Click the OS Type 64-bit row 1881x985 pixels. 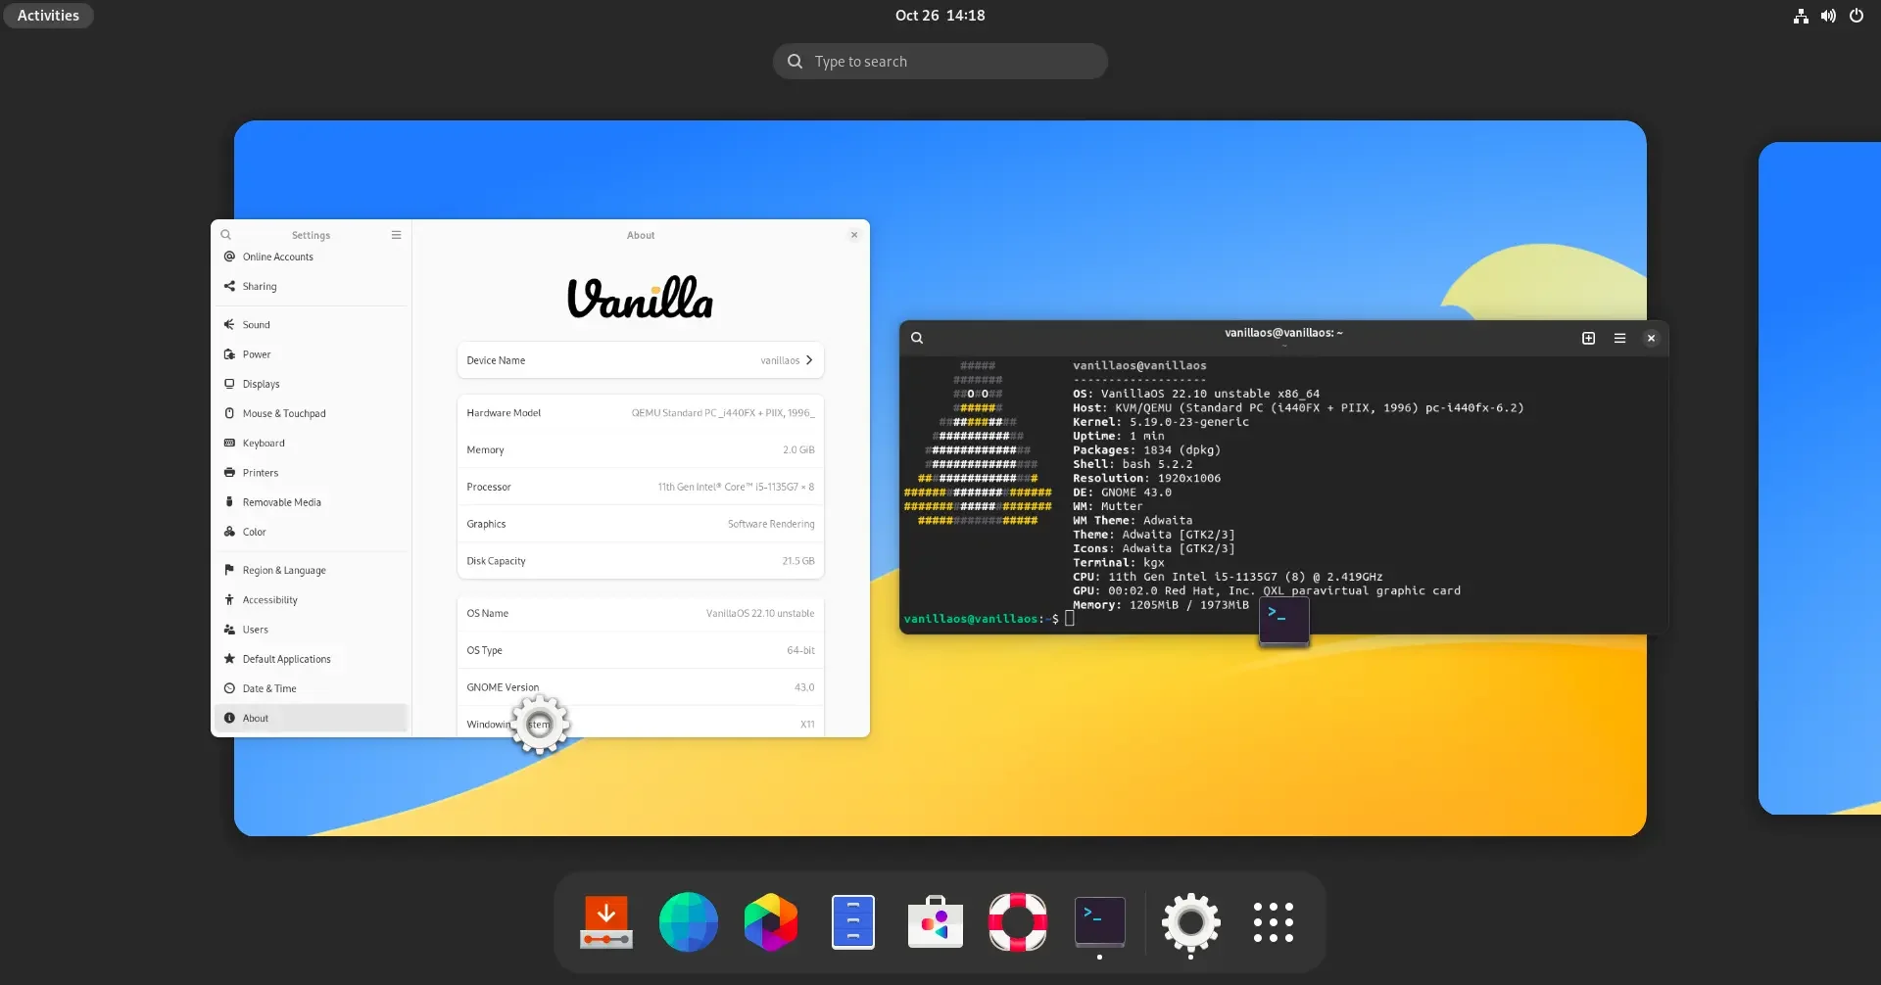pos(641,651)
